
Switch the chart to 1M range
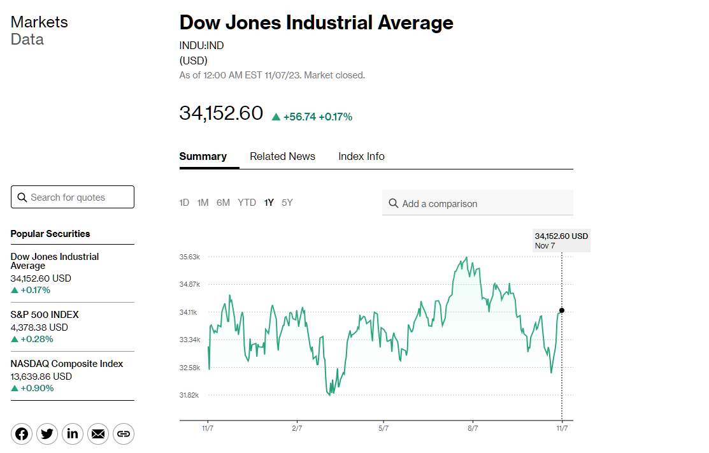click(x=203, y=203)
